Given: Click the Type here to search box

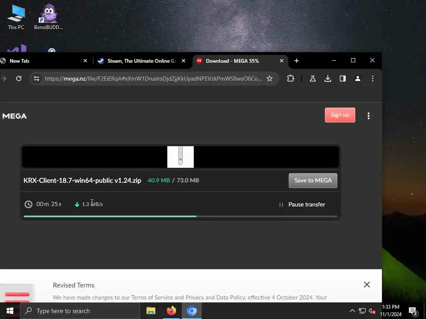Looking at the screenshot, I should [x=80, y=311].
